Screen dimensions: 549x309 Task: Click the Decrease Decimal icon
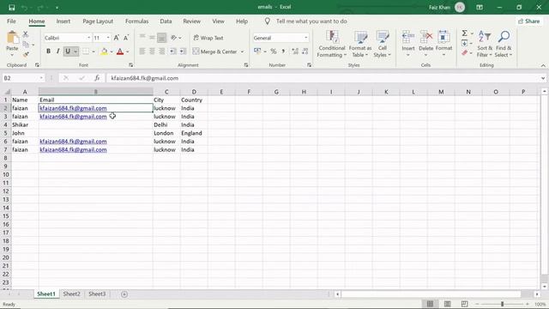pyautogui.click(x=305, y=51)
